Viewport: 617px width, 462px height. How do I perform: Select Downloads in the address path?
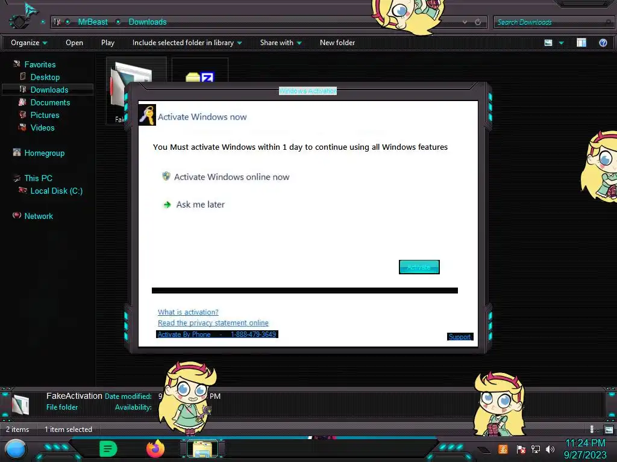coord(148,22)
